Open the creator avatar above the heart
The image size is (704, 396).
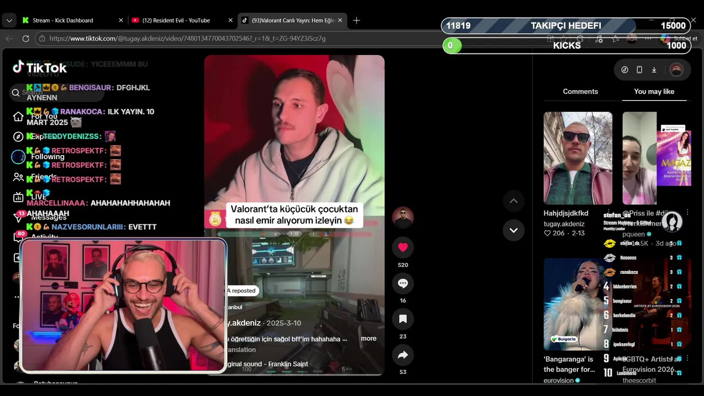(x=403, y=218)
